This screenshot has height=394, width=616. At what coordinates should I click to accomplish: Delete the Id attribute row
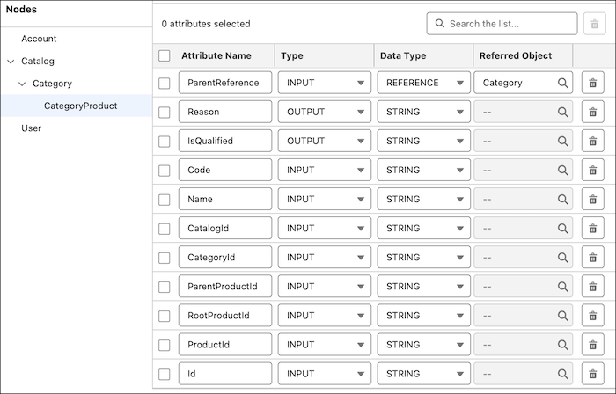pos(592,373)
